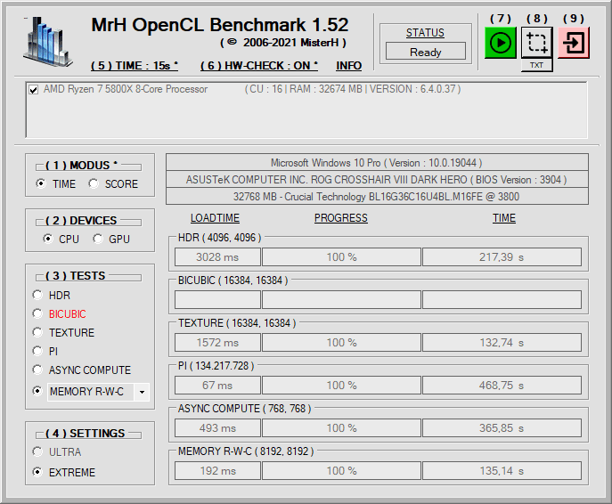The image size is (612, 504).
Task: Click the empty BICUBIC progress field
Action: 341,300
